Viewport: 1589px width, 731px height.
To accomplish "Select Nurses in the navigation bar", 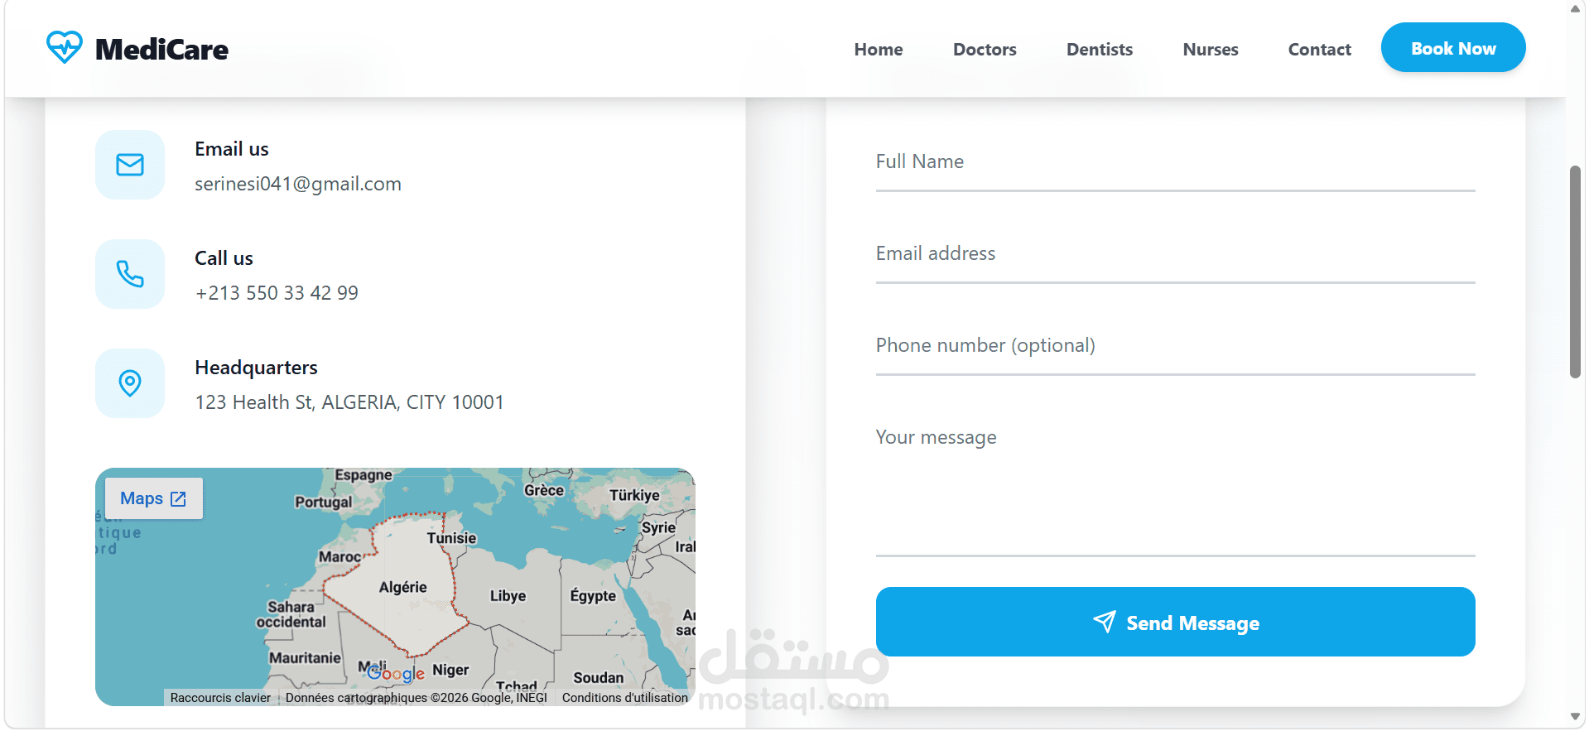I will 1210,50.
